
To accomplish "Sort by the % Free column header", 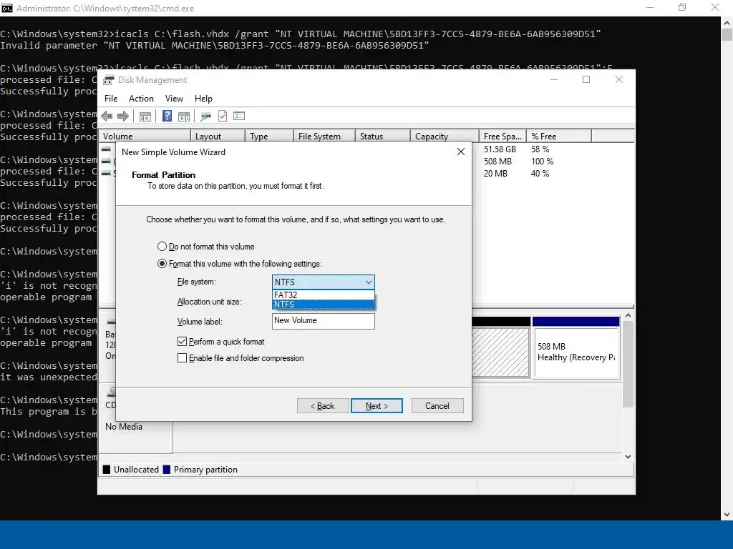I will point(559,137).
